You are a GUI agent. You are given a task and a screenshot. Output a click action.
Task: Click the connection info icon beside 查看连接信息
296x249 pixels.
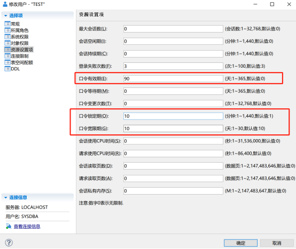9,226
